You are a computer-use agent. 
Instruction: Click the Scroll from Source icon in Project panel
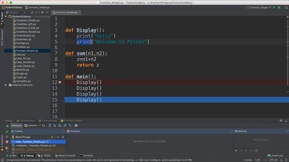pos(32,13)
